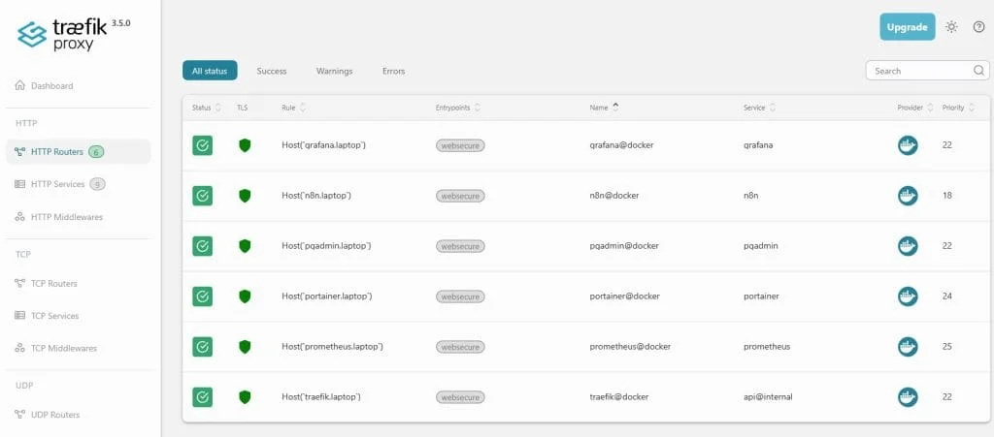Screen dimensions: 994x437
Task: Focus the Search input field
Action: [919, 71]
